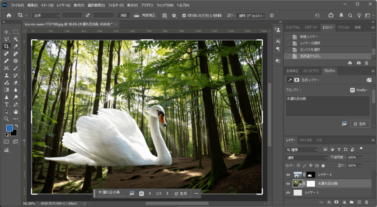Select the Move tool

7,32
